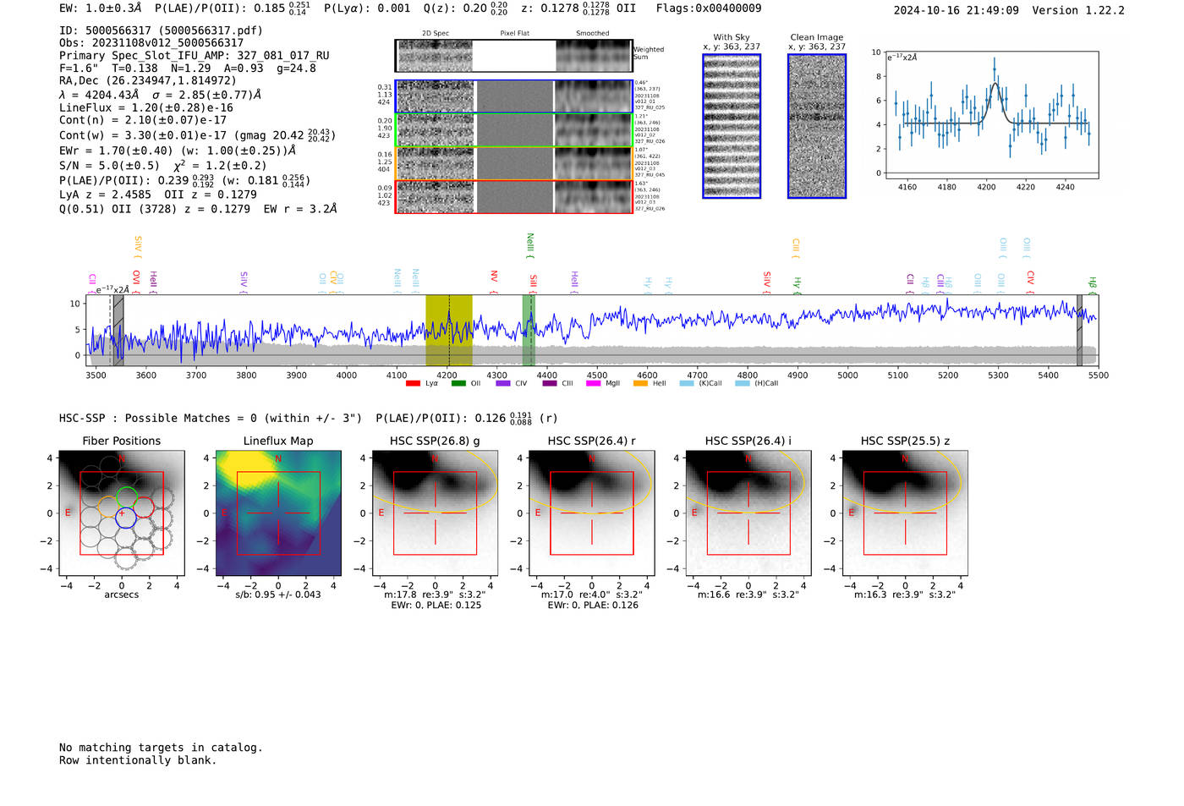Image resolution: width=1184 pixels, height=806 pixels.
Task: Select the Weighted Sum 2D spectrum row
Action: [x=514, y=56]
